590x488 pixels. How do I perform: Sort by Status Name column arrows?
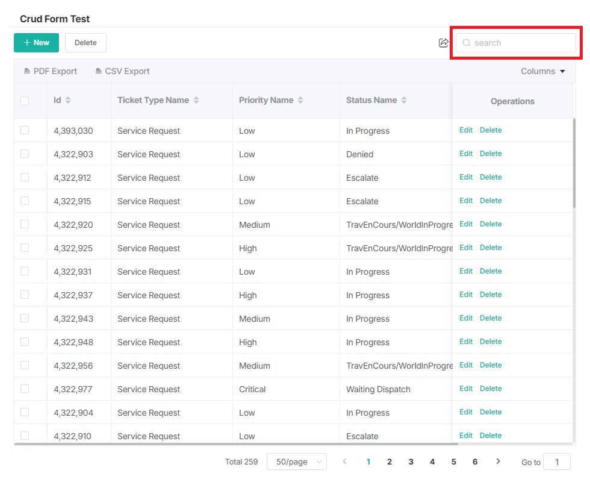pos(404,100)
